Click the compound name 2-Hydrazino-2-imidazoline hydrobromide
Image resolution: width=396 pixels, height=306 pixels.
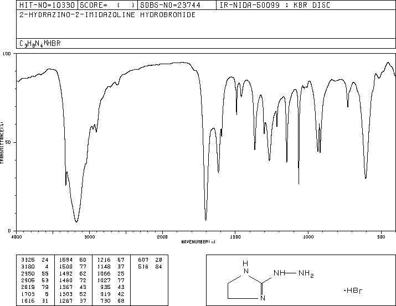click(107, 15)
